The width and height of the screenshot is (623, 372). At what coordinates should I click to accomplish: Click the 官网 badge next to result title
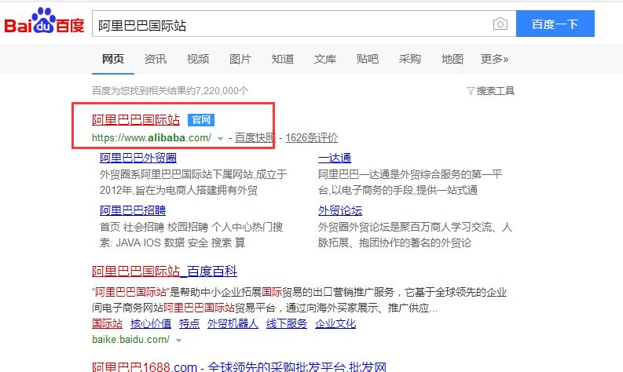coord(201,120)
